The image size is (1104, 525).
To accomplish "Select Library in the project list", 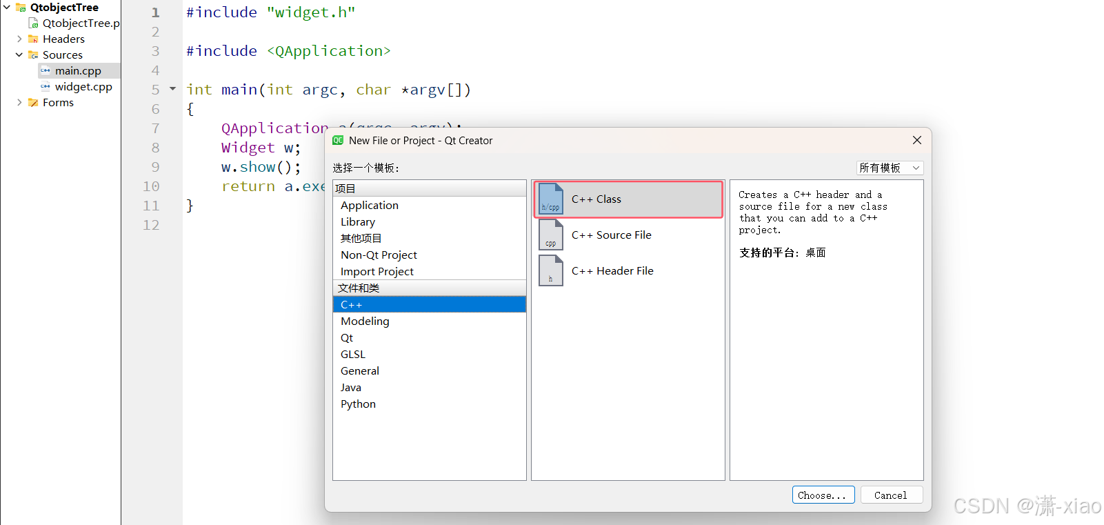I will pos(429,221).
